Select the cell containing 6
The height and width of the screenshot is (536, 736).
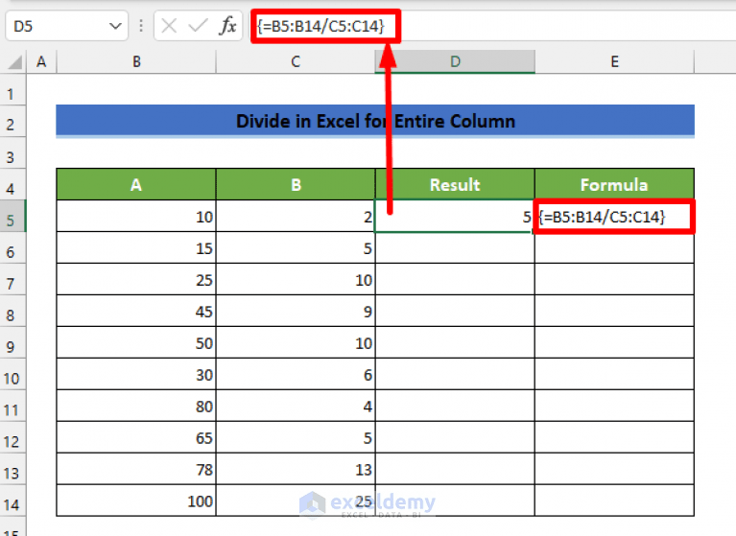296,374
